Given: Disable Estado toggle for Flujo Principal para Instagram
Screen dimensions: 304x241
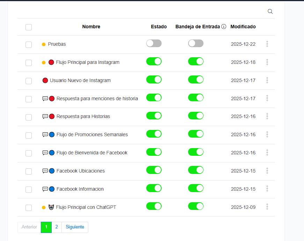Looking at the screenshot, I should click(x=154, y=61).
